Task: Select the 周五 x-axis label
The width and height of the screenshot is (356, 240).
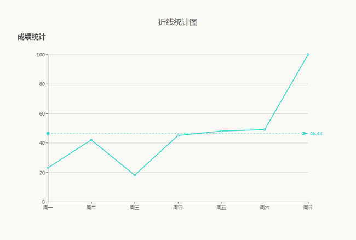Action: click(221, 208)
